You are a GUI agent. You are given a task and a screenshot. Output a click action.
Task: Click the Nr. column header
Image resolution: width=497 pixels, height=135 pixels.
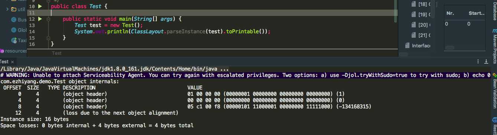tap(451, 13)
